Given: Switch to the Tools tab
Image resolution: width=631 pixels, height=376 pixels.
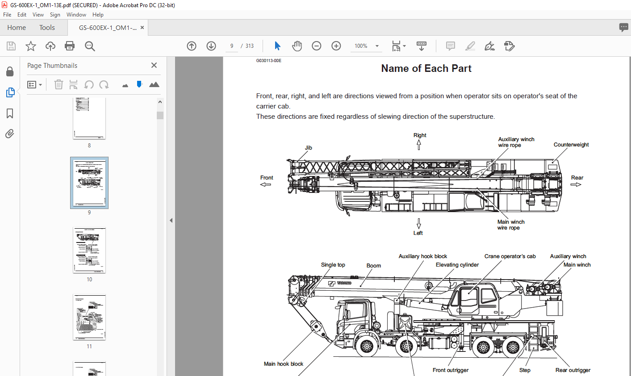Looking at the screenshot, I should tap(47, 28).
